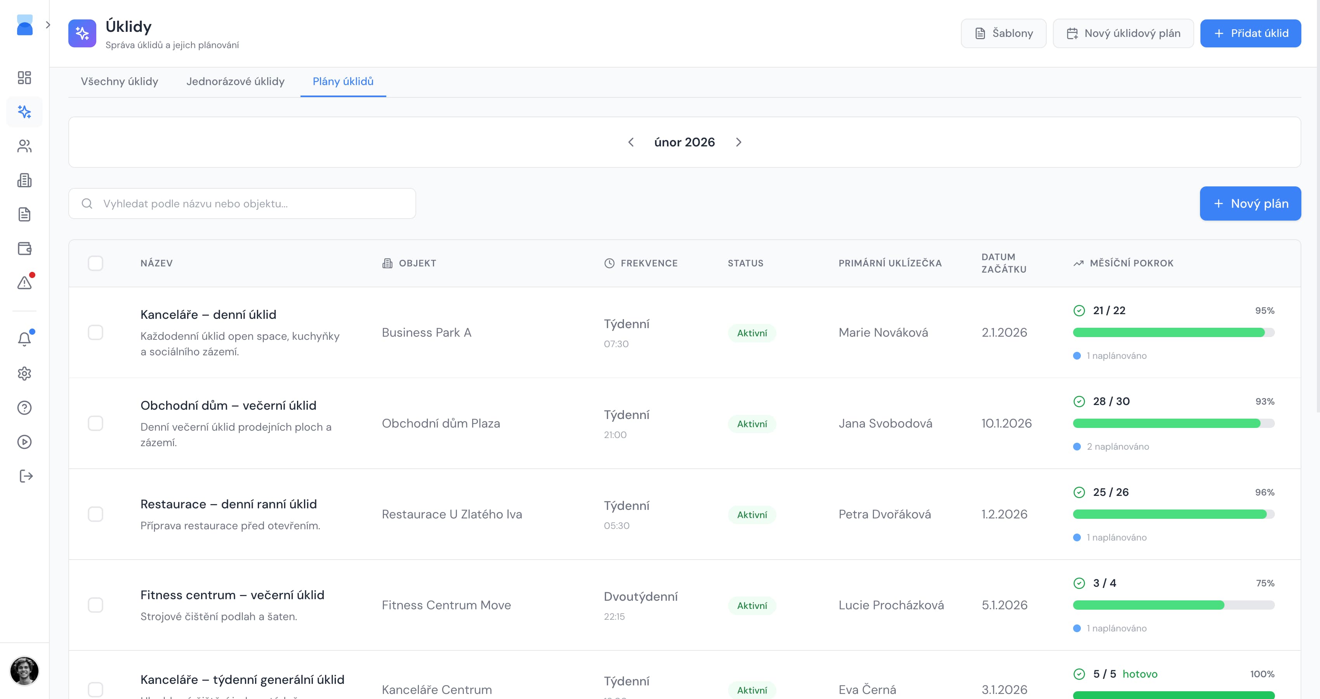
Task: Open the dashboard grid icon in sidebar
Action: click(24, 77)
